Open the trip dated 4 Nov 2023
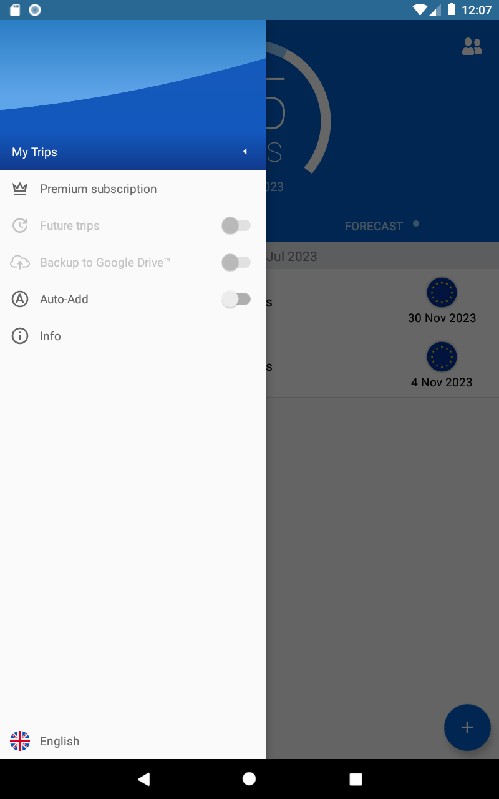499x799 pixels. tap(382, 365)
